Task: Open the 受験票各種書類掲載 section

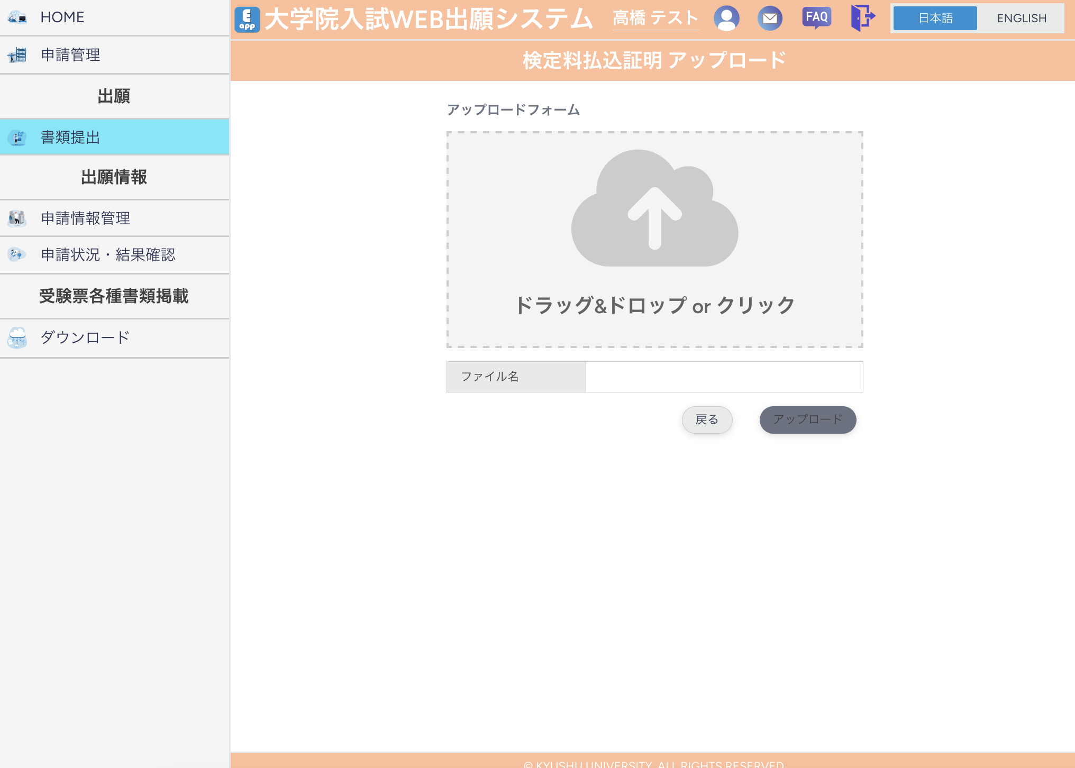Action: point(114,296)
